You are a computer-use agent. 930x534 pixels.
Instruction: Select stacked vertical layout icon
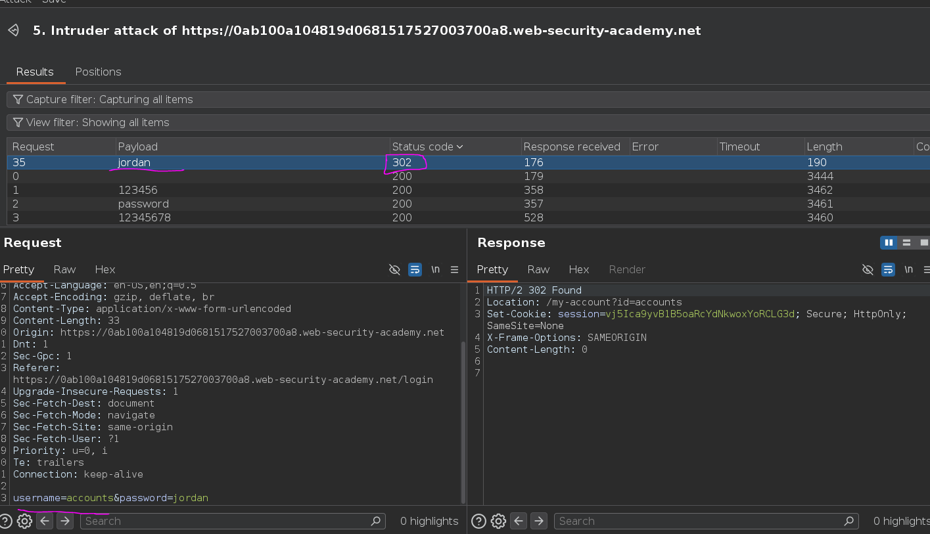[x=906, y=242]
